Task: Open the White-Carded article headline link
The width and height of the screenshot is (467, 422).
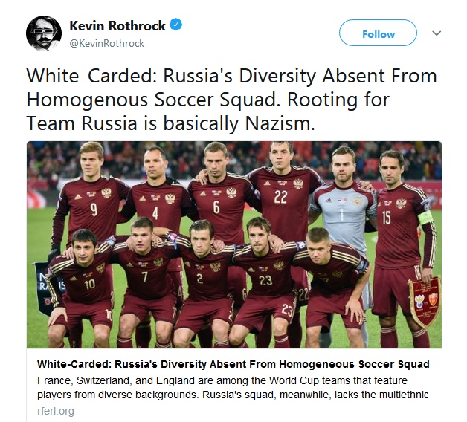Action: [x=233, y=364]
